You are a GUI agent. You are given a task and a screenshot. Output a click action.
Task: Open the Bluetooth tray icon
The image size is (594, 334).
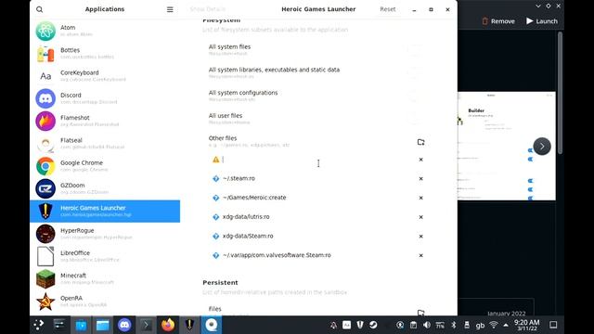pos(454,325)
